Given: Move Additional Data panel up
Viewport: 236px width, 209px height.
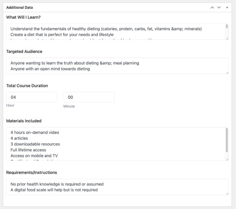Looking at the screenshot, I should point(212,7).
